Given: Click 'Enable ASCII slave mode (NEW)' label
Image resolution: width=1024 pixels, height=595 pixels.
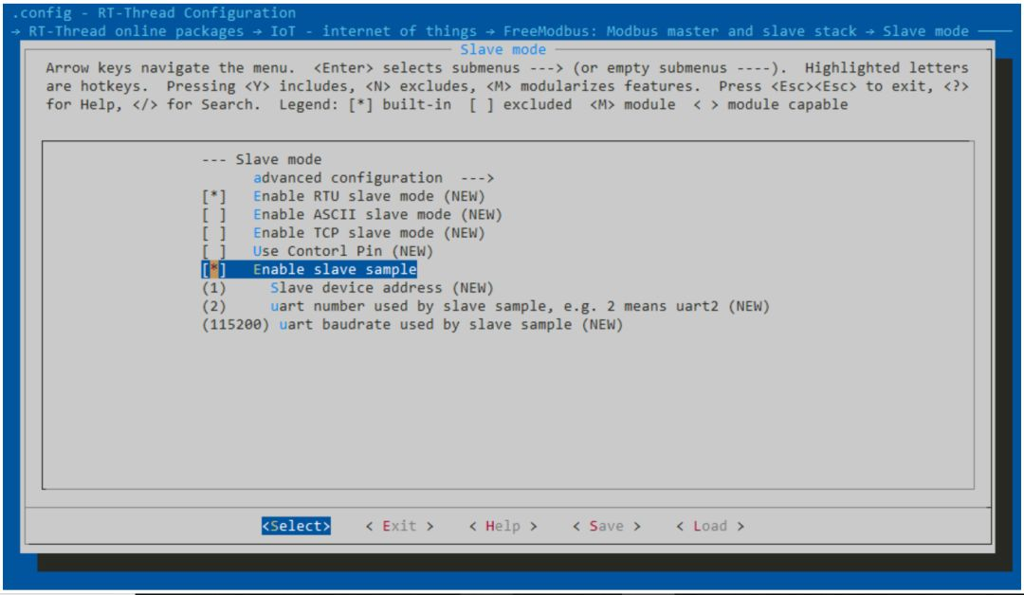Looking at the screenshot, I should [377, 215].
